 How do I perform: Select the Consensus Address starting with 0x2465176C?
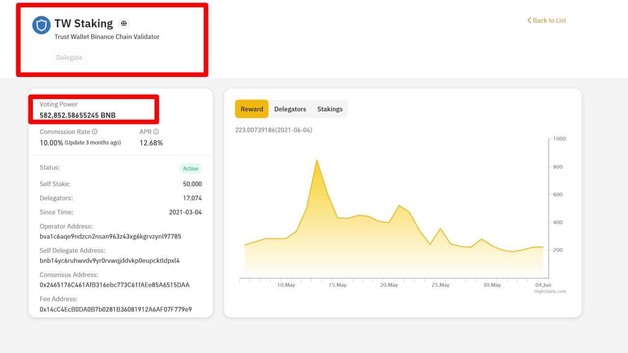115,285
